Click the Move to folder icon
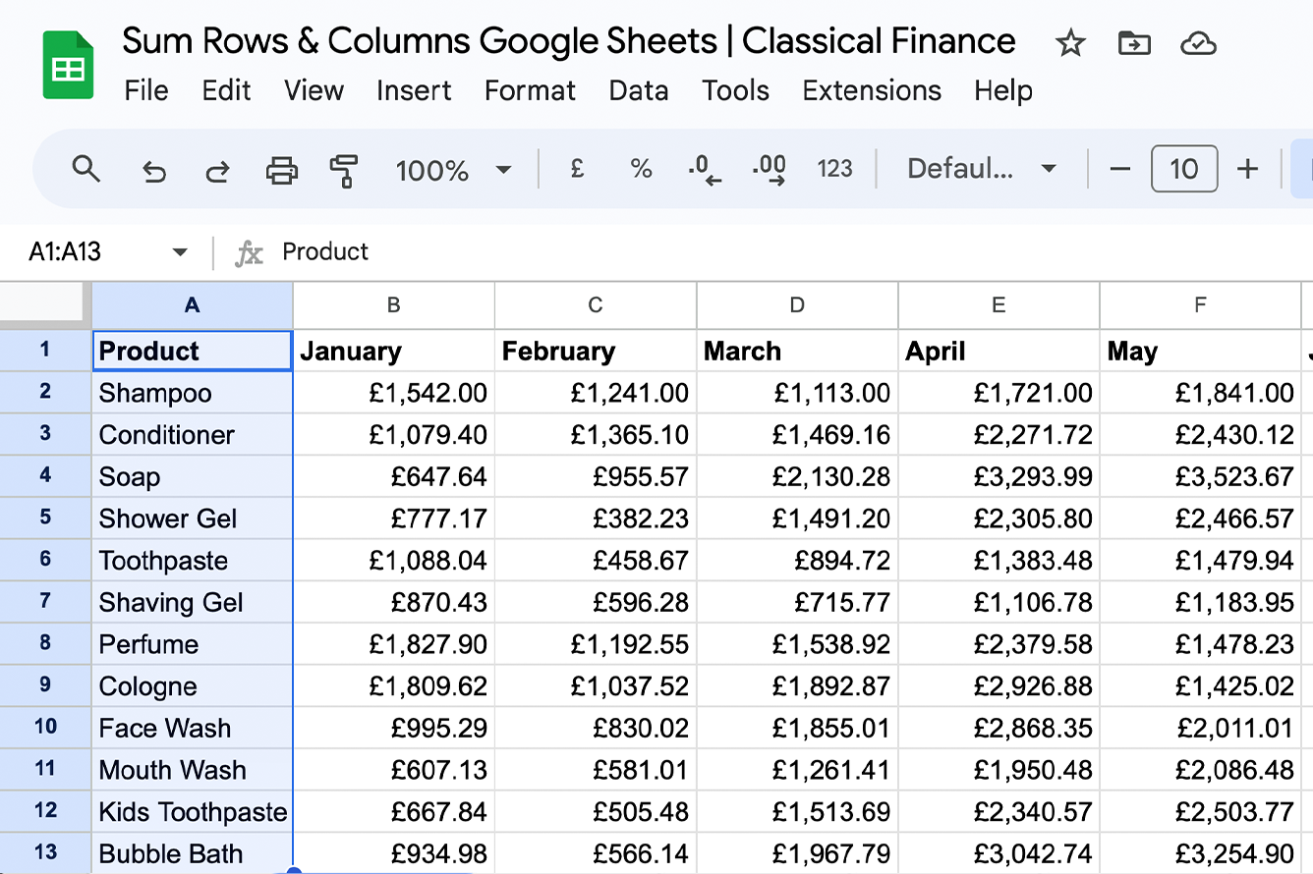The image size is (1313, 874). point(1134,43)
